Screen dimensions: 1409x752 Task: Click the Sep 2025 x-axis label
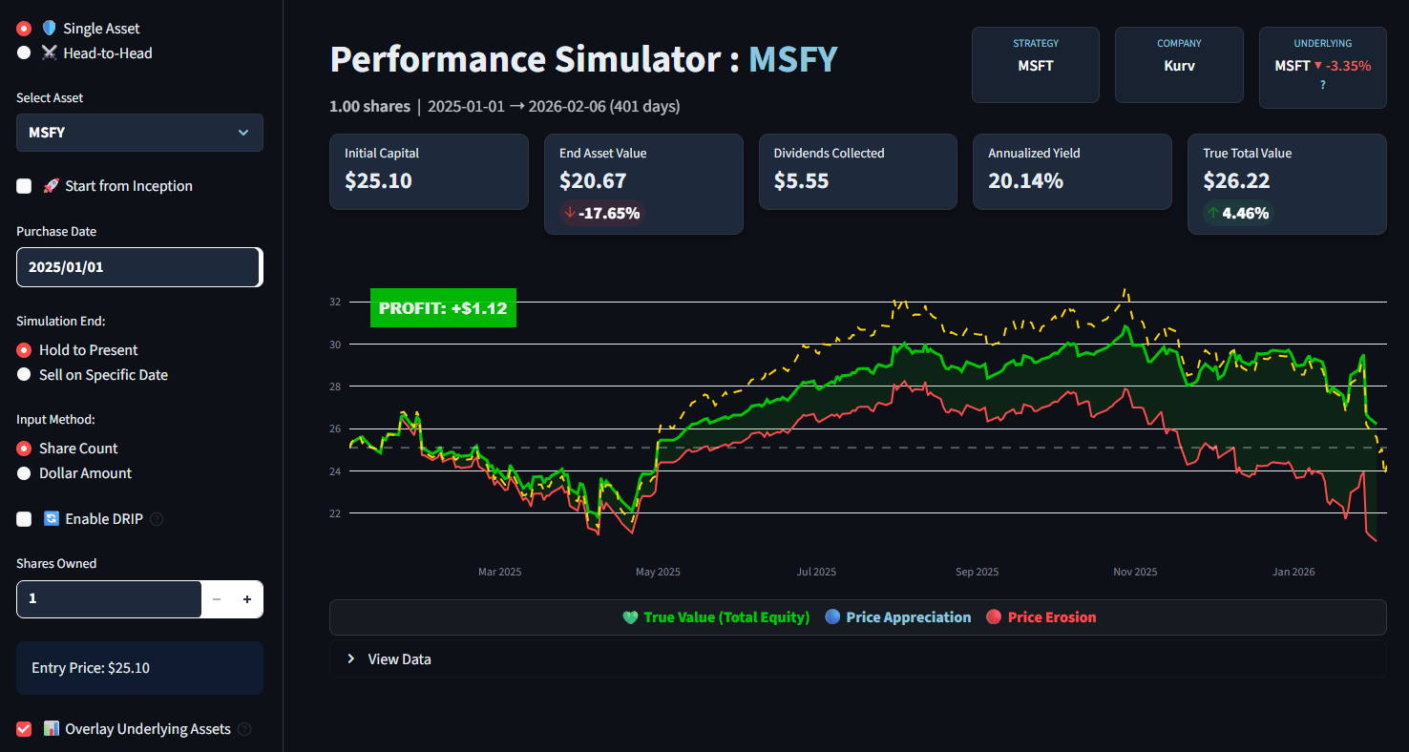point(977,572)
